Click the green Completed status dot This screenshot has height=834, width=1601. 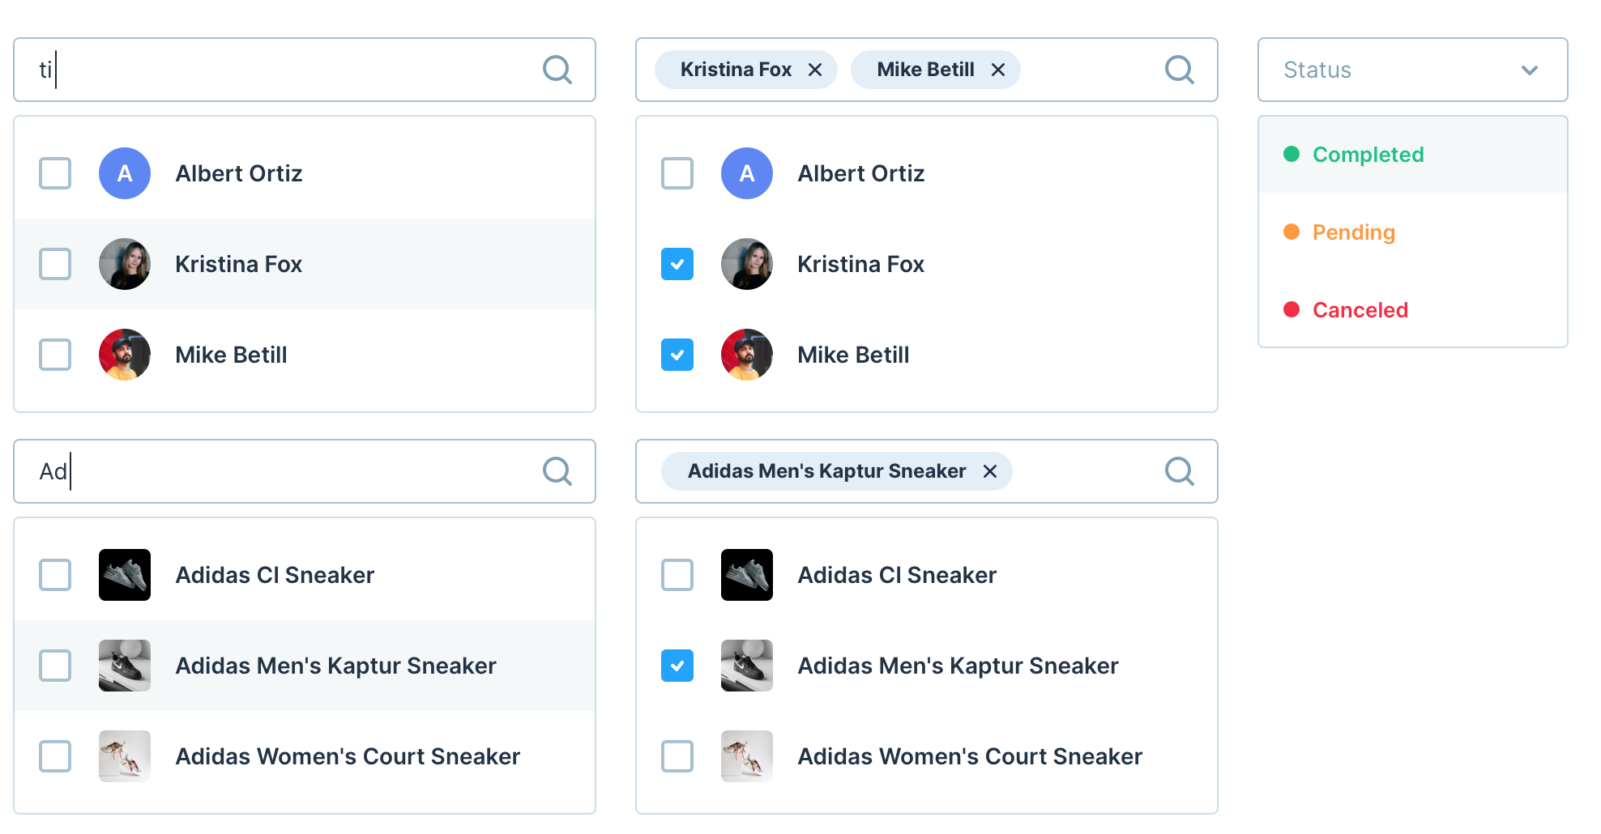coord(1291,154)
